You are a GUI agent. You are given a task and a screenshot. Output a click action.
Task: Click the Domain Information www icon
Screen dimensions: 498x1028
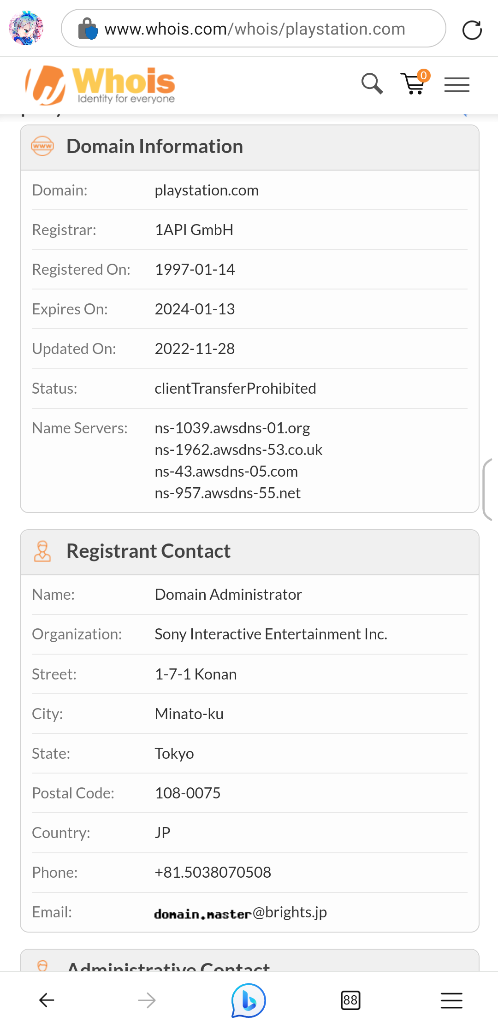(x=42, y=146)
